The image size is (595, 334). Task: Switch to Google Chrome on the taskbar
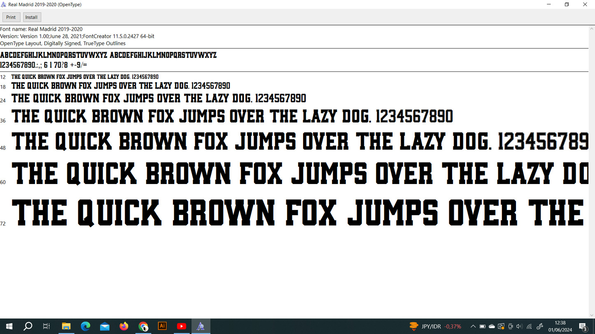pos(143,327)
